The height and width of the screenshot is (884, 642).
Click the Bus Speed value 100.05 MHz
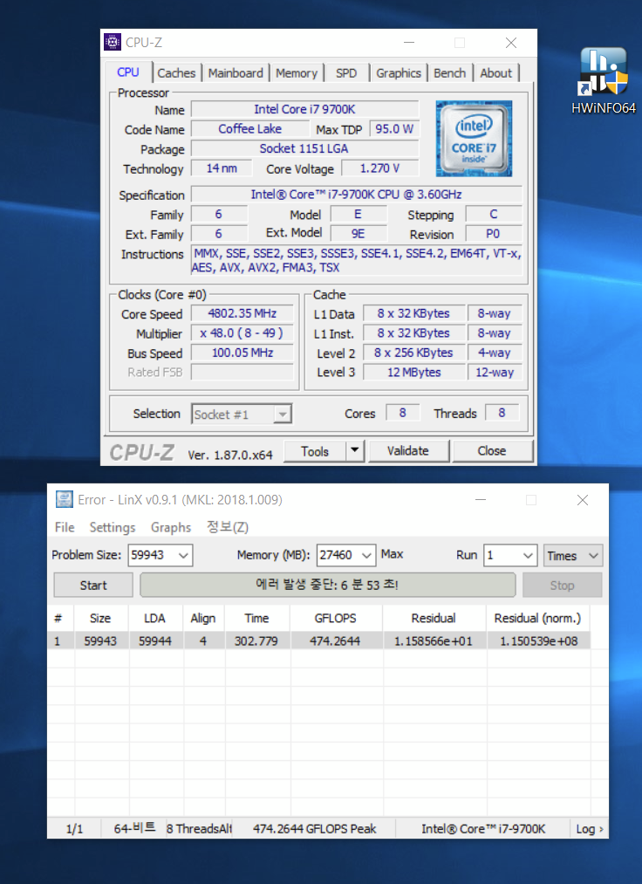coord(242,353)
